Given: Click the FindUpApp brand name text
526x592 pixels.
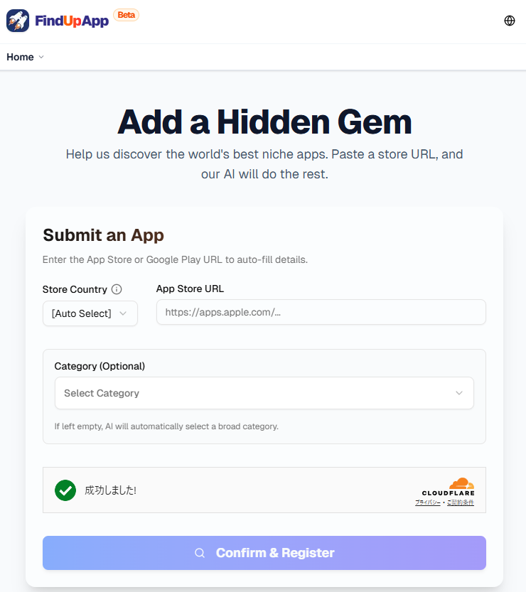Looking at the screenshot, I should click(x=71, y=21).
